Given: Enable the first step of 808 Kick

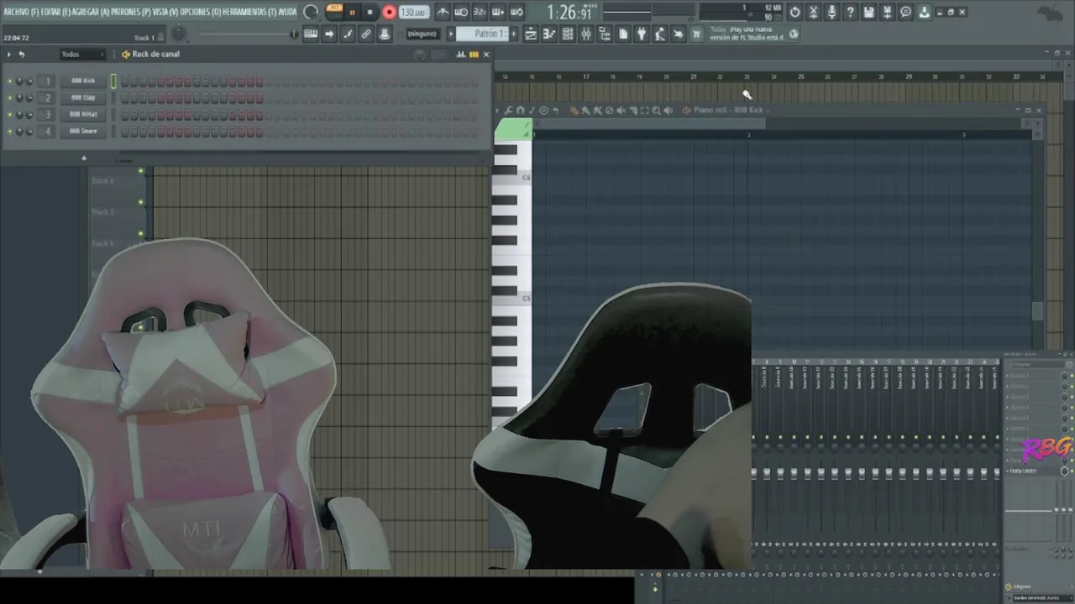Looking at the screenshot, I should 125,81.
